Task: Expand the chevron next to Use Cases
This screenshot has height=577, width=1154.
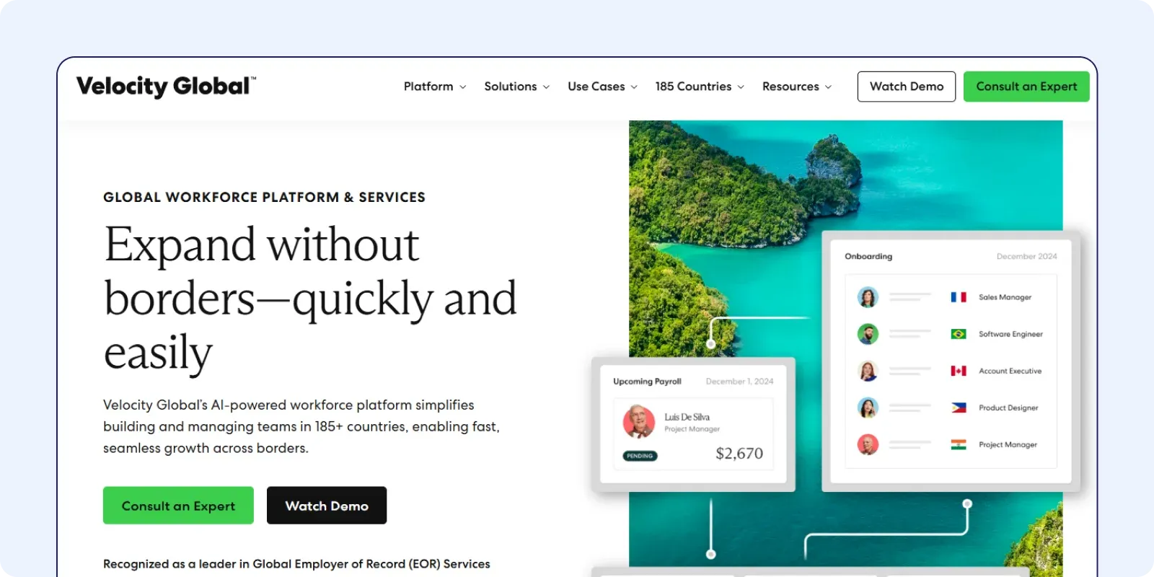Action: 634,87
